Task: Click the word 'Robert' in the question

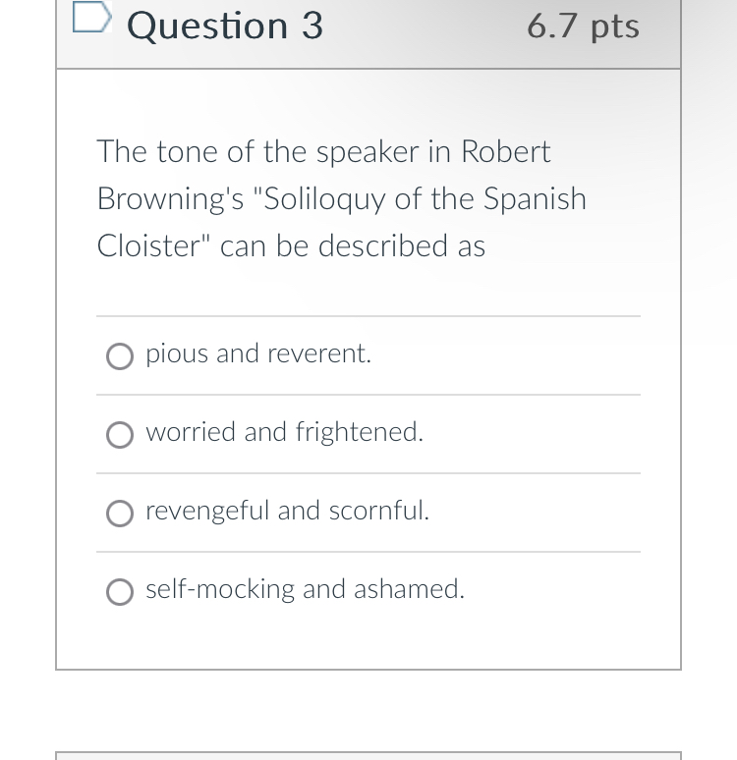Action: (505, 152)
